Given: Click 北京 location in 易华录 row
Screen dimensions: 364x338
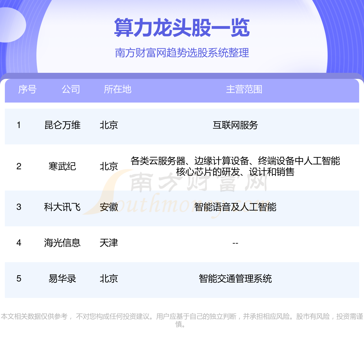Looking at the screenshot, I should [109, 279].
